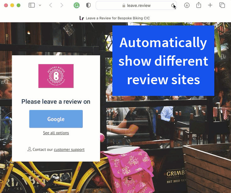The width and height of the screenshot is (231, 193).
Task: Go forward to the next page
Action: click(62, 5)
